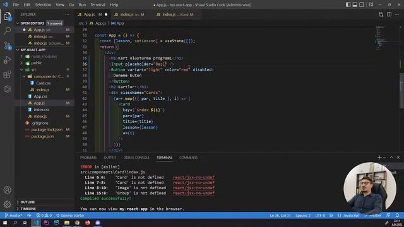
Task: Toggle the Primary Side Bar layout icon
Action: [348, 4]
